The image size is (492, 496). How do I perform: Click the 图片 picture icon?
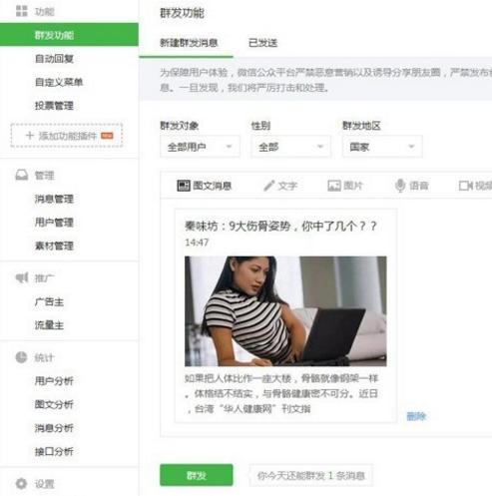click(x=334, y=186)
